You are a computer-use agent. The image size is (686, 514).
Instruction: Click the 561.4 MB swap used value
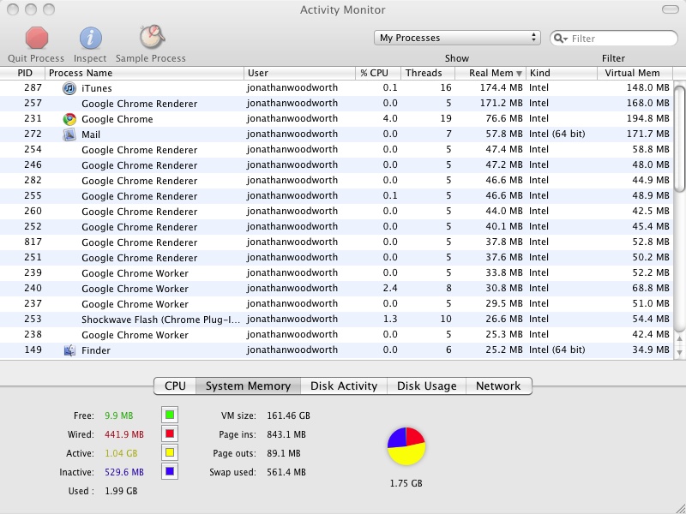click(x=286, y=472)
